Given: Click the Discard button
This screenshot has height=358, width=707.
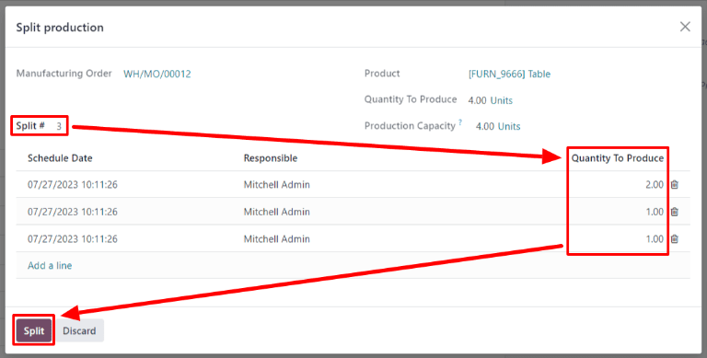Looking at the screenshot, I should point(79,330).
